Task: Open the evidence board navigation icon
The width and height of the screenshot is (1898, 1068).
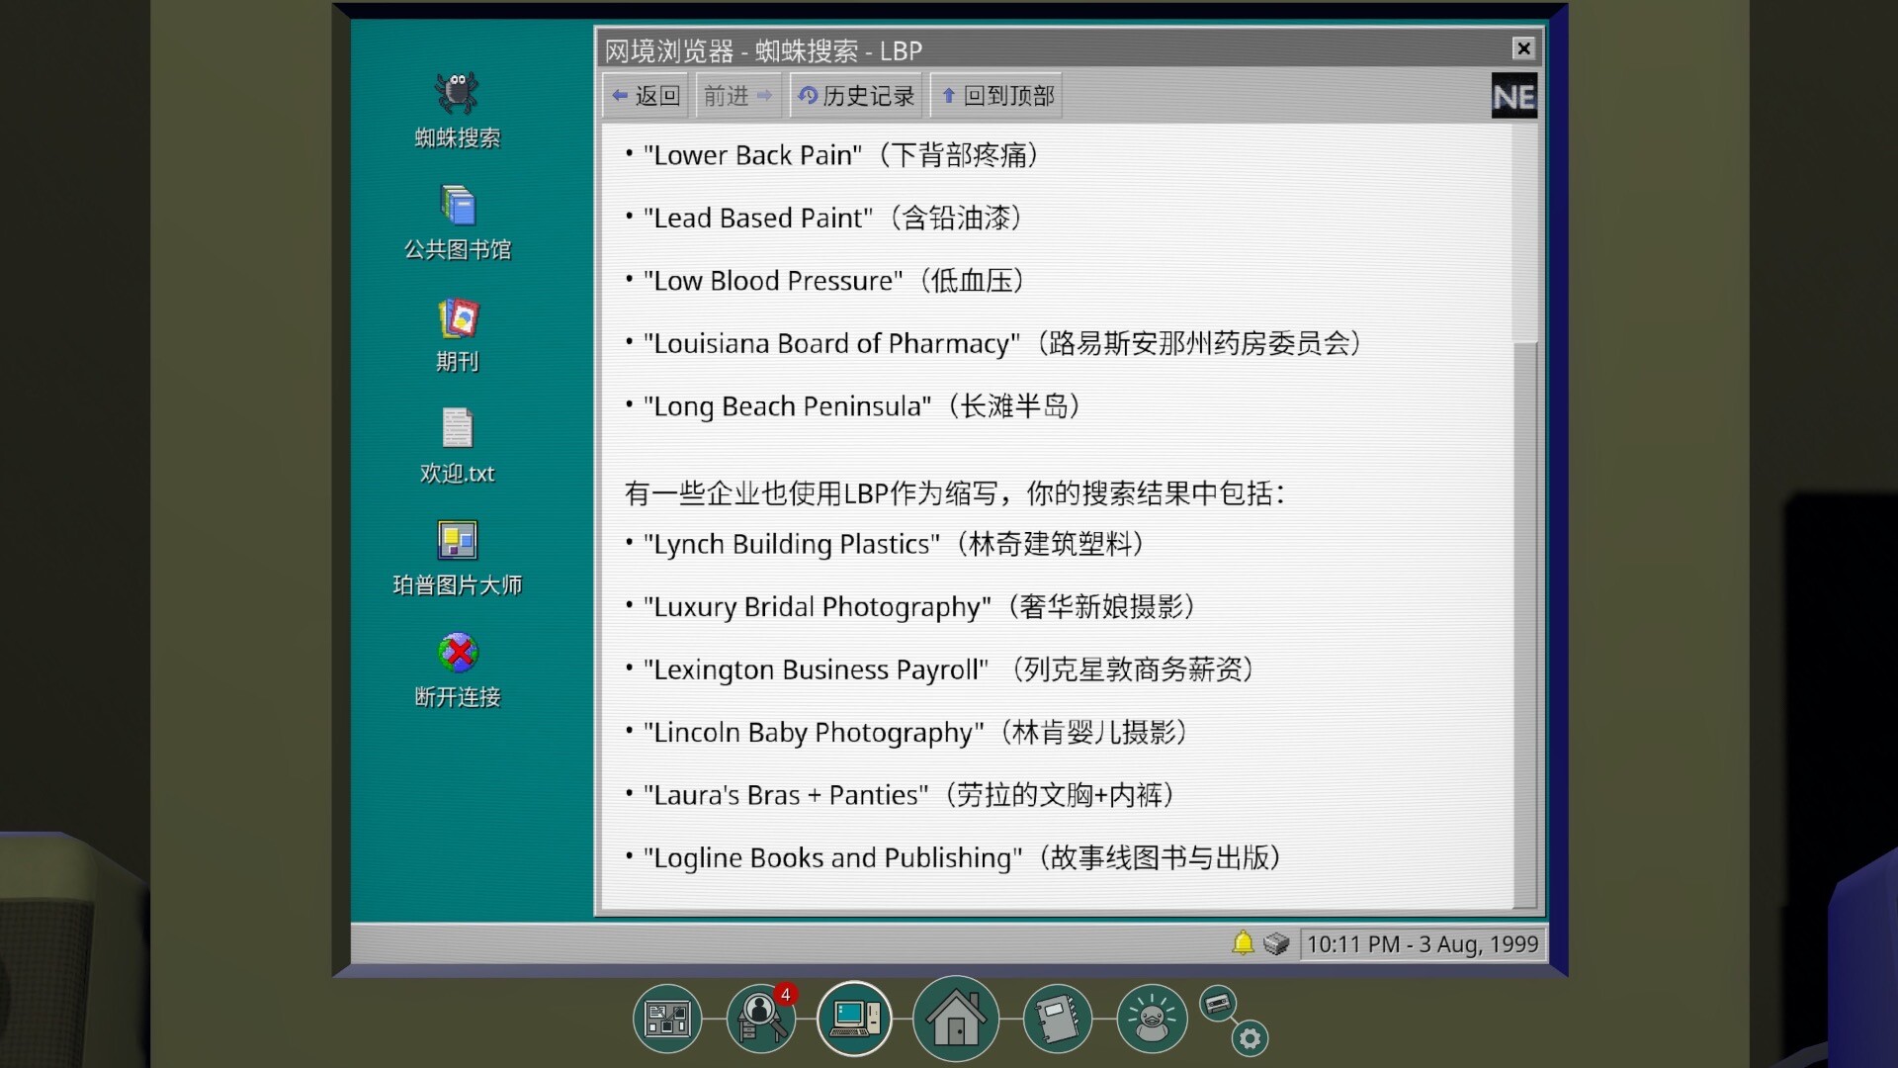Action: click(x=667, y=1019)
